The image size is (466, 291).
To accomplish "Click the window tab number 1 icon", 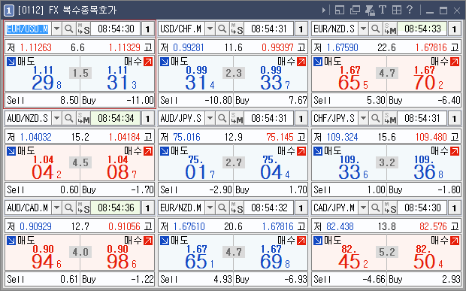I will pos(9,11).
